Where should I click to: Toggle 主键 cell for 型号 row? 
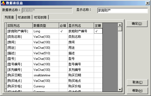(98, 58)
